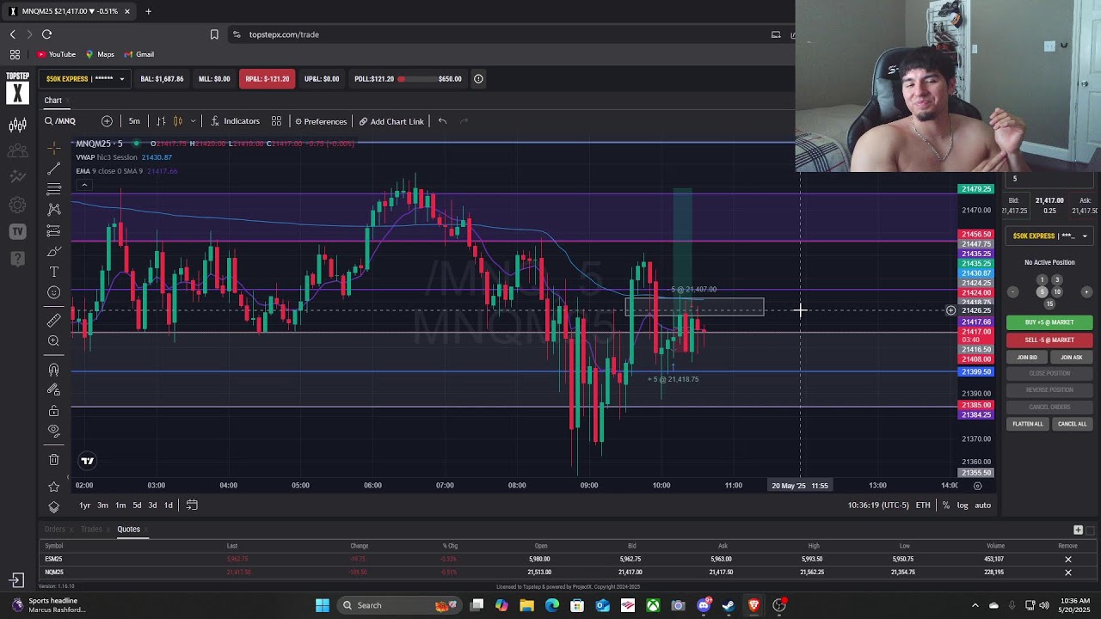Select quantity preset 10
1101x619 pixels.
point(1057,292)
